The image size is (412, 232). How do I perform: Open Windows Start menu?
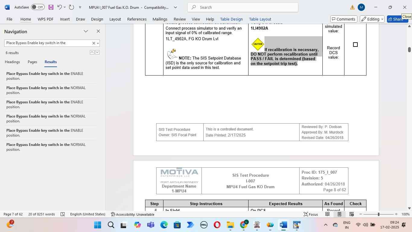pyautogui.click(x=97, y=225)
